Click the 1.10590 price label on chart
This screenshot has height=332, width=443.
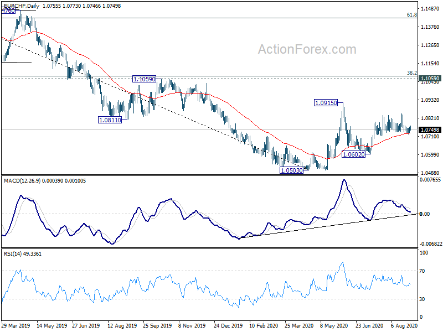[144, 79]
